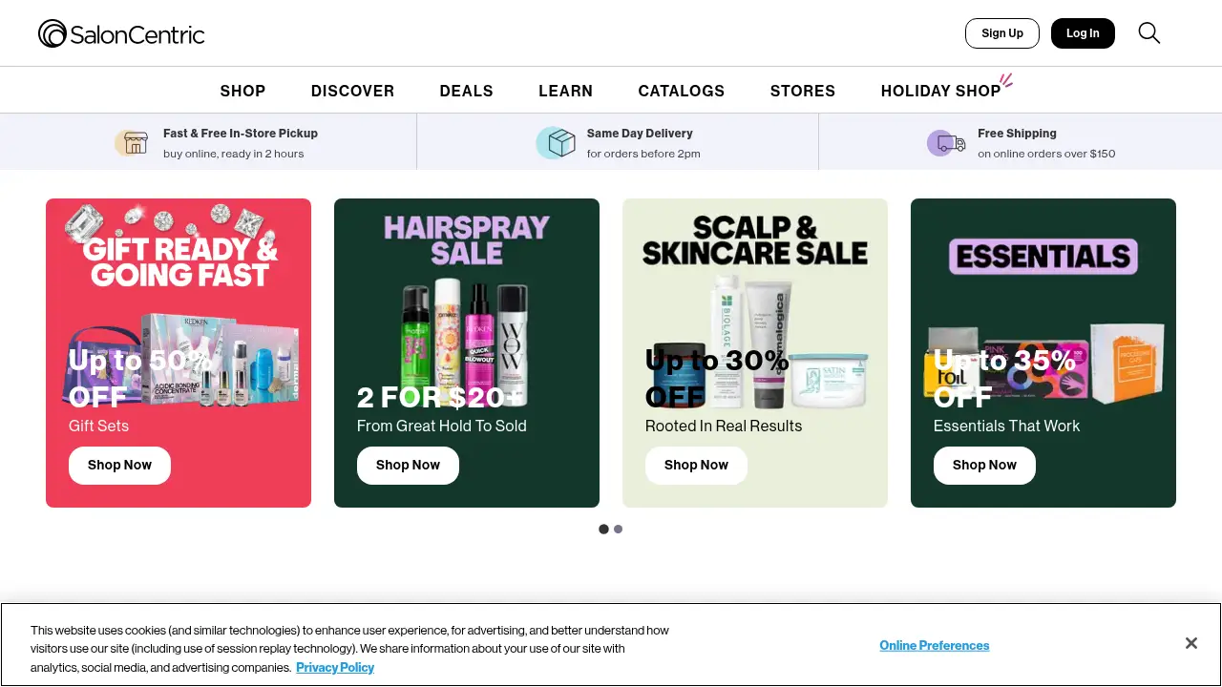
Task: Shop Now for Hairspray Sale
Action: 408,466
